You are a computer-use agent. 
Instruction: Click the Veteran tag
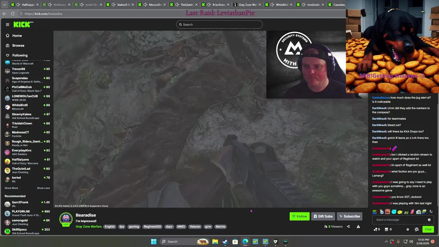click(x=195, y=226)
